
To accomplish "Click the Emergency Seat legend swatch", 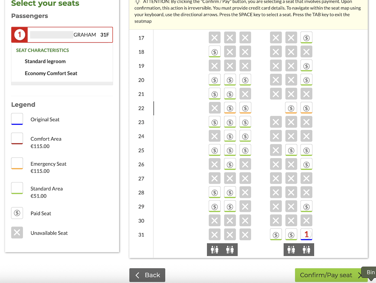I will [17, 163].
